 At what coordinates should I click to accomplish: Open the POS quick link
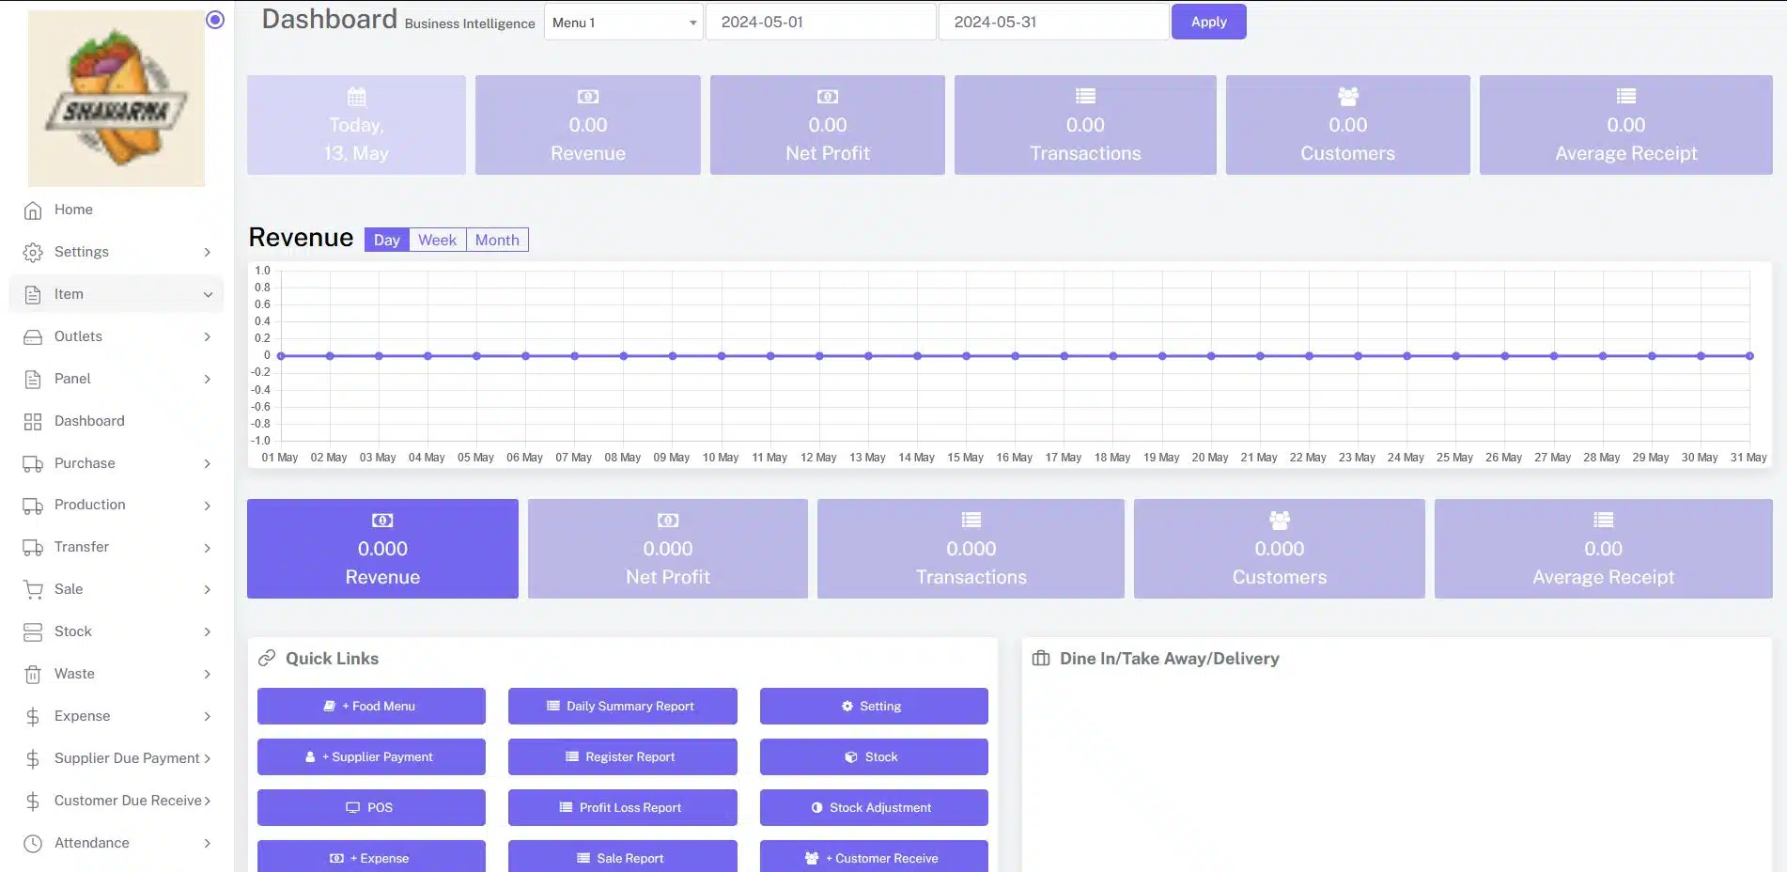point(371,807)
